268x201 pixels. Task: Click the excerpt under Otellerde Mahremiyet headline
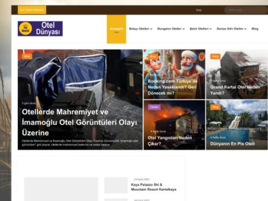pyautogui.click(x=80, y=143)
